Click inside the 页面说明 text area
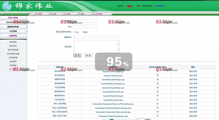Image resolution: width=219 pixels, height=120 pixels. tap(95, 47)
